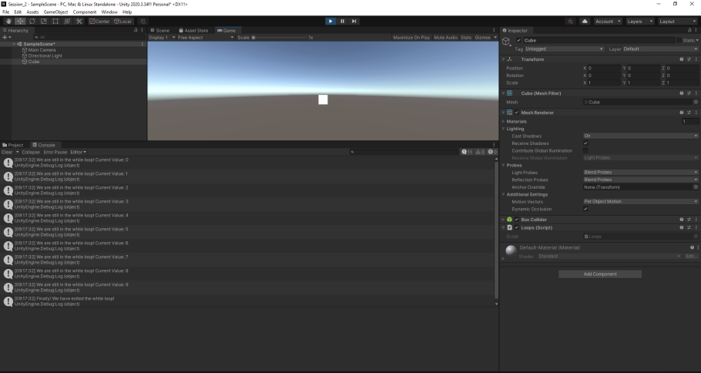This screenshot has height=373, width=701.
Task: Adjust the Game view Scale slider
Action: (280, 38)
